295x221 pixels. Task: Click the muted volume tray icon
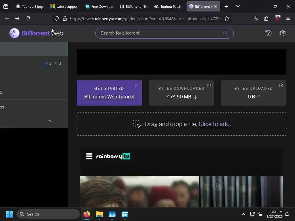[x=260, y=214]
